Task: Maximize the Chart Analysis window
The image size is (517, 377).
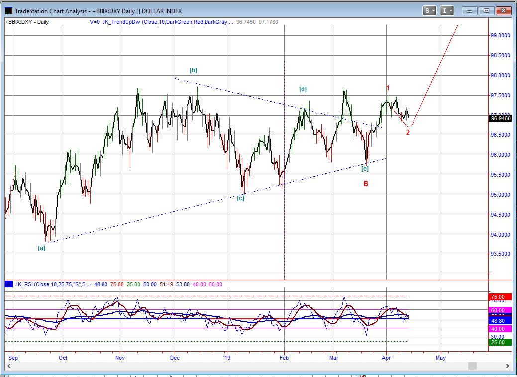Action: click(x=487, y=10)
